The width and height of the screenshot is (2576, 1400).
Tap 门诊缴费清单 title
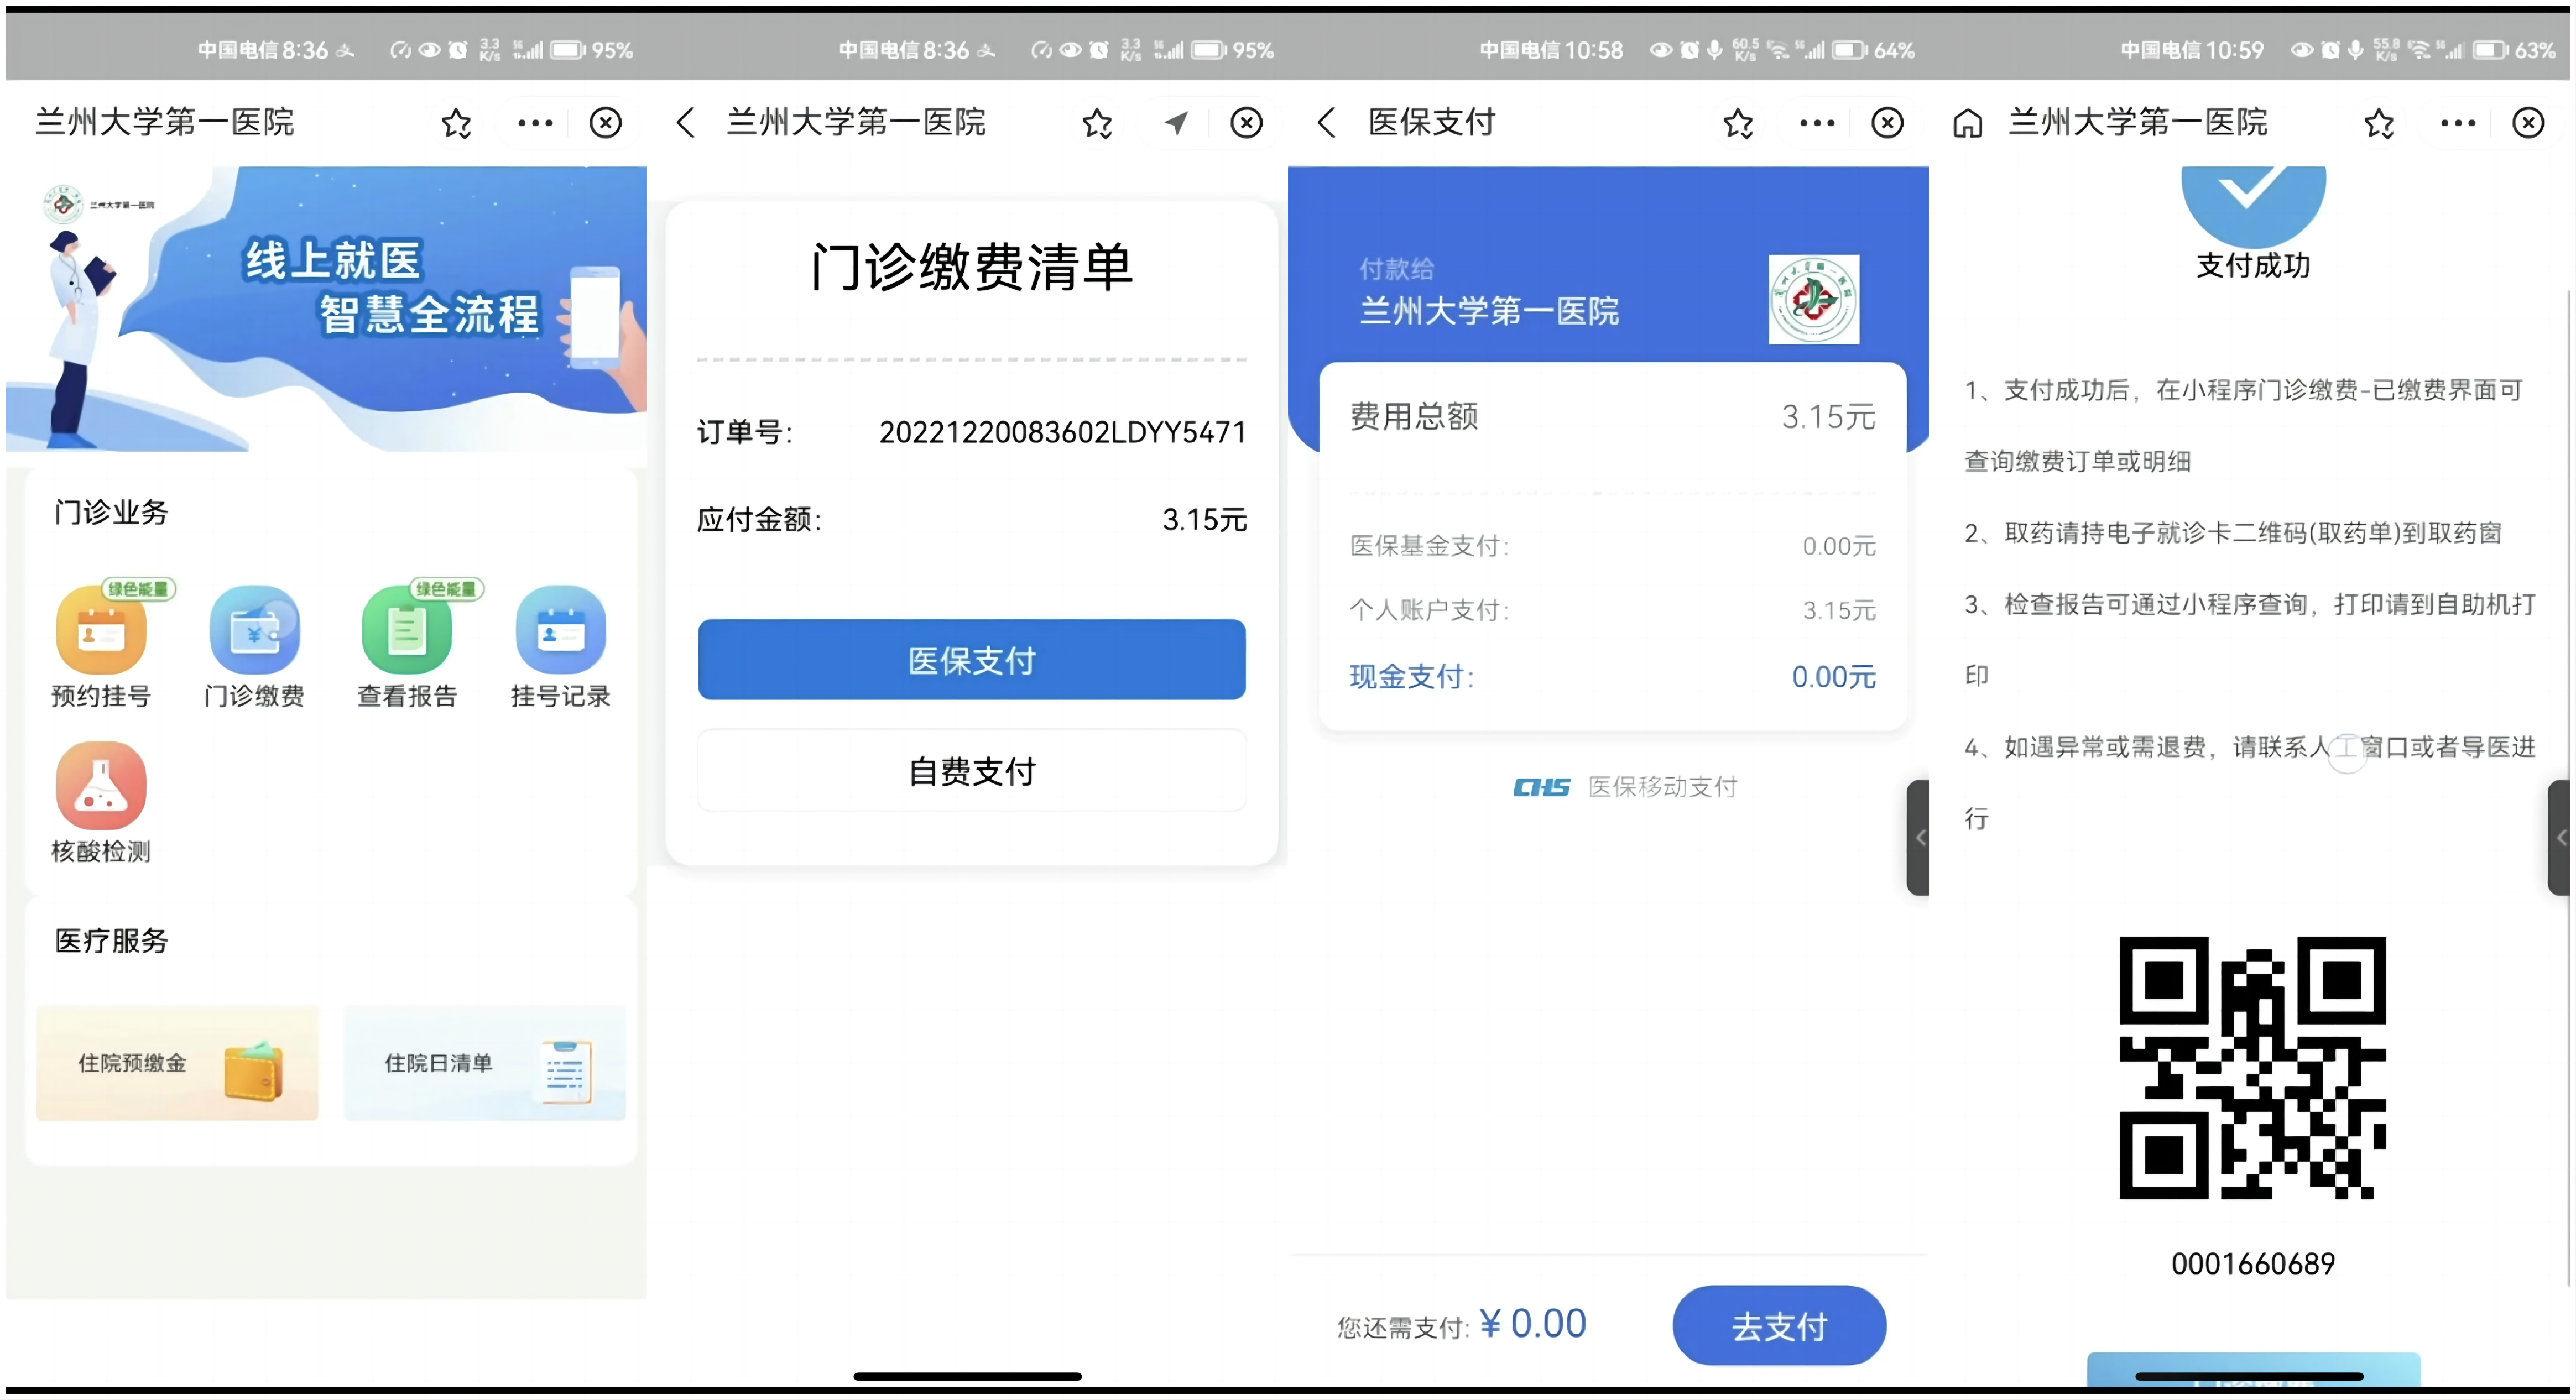pyautogui.click(x=971, y=267)
